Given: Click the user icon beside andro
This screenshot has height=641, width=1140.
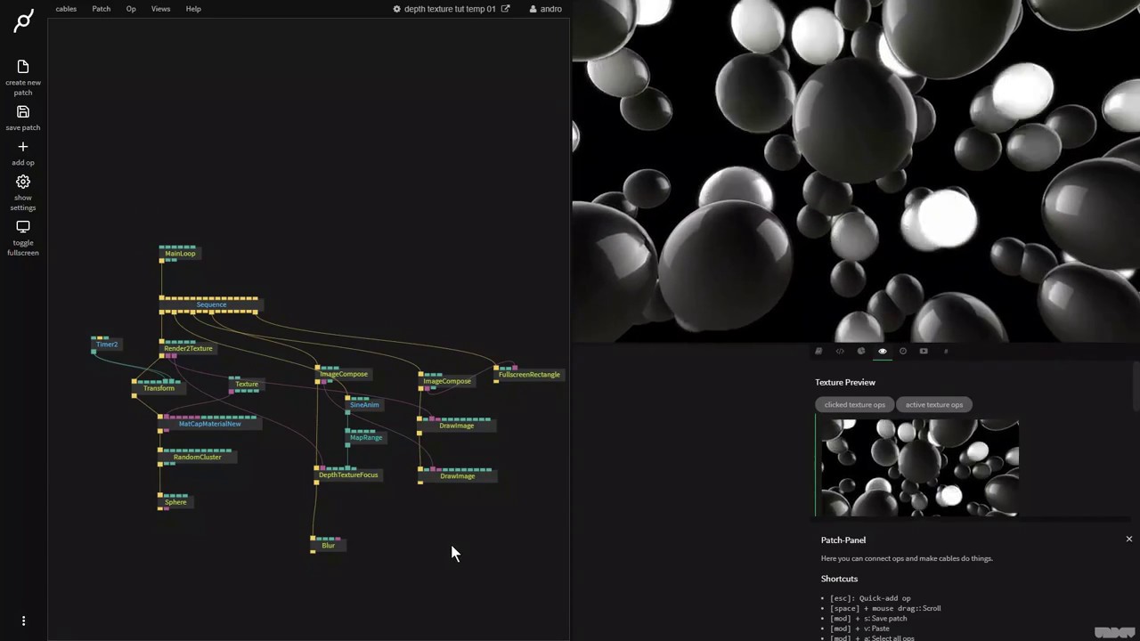Looking at the screenshot, I should pos(533,9).
